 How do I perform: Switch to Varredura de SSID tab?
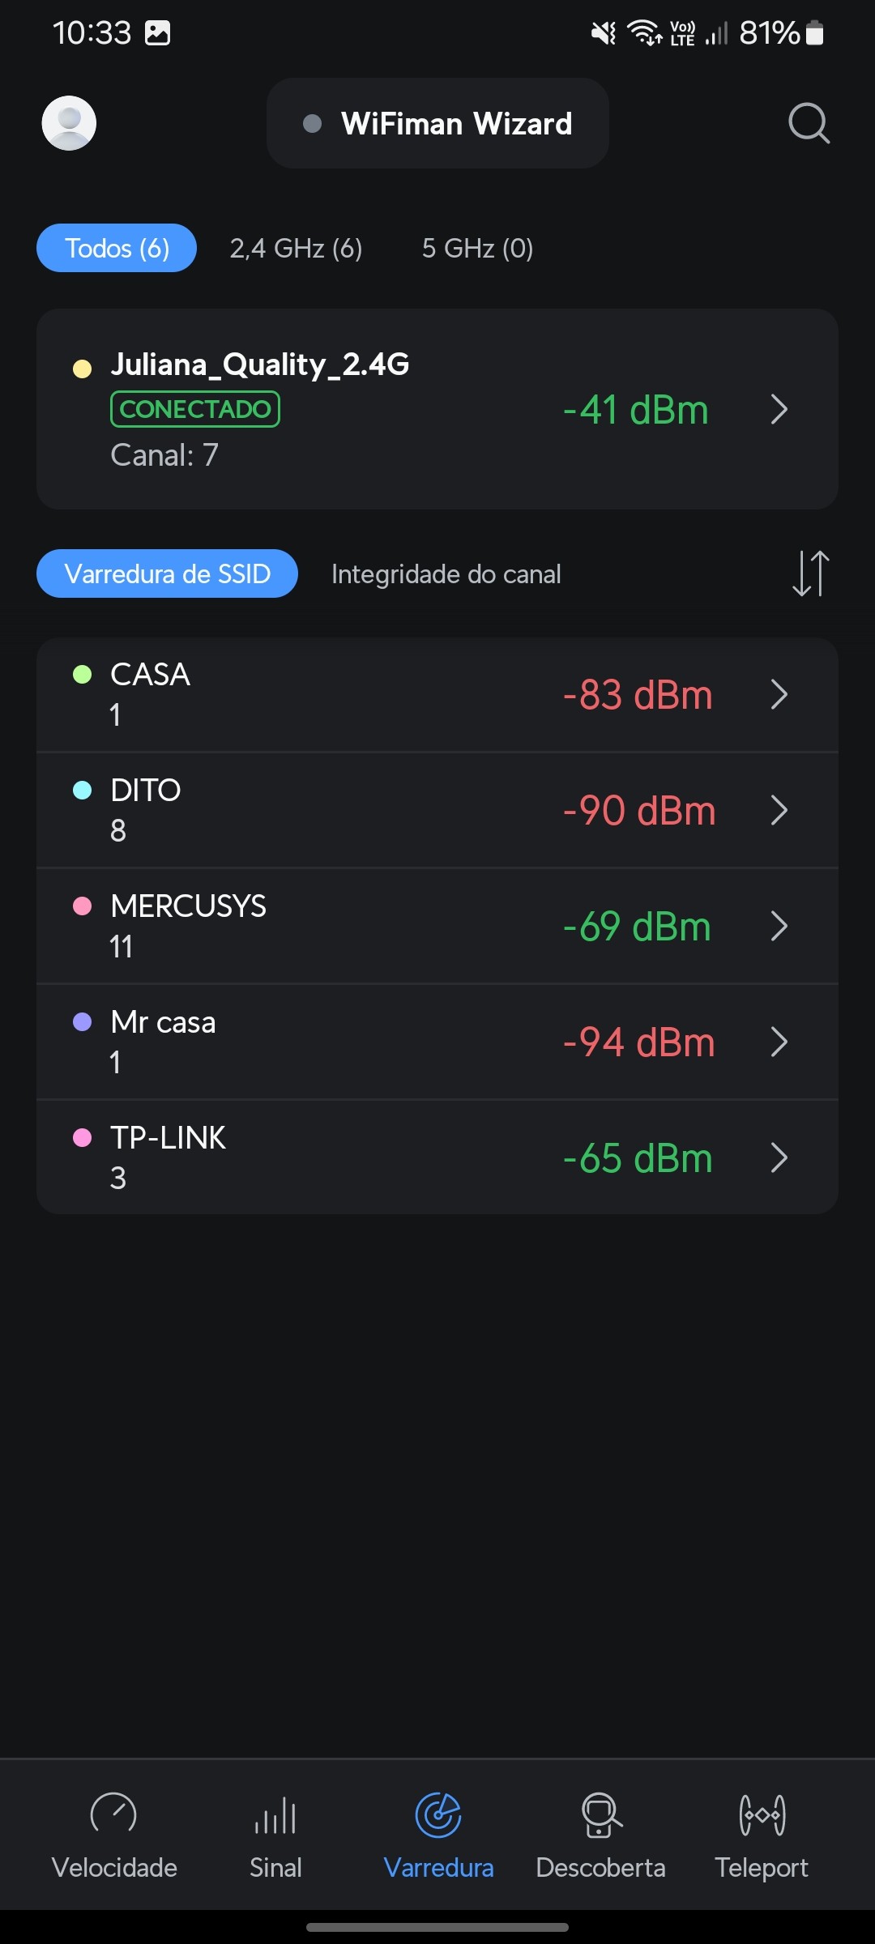click(167, 573)
